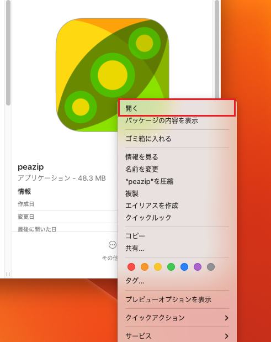Screen dimensions: 271x342
Task: Select 開く in the context menu
Action: click(177, 108)
